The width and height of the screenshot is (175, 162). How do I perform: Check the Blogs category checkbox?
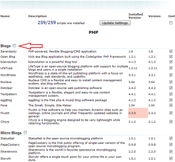(x=14, y=46)
